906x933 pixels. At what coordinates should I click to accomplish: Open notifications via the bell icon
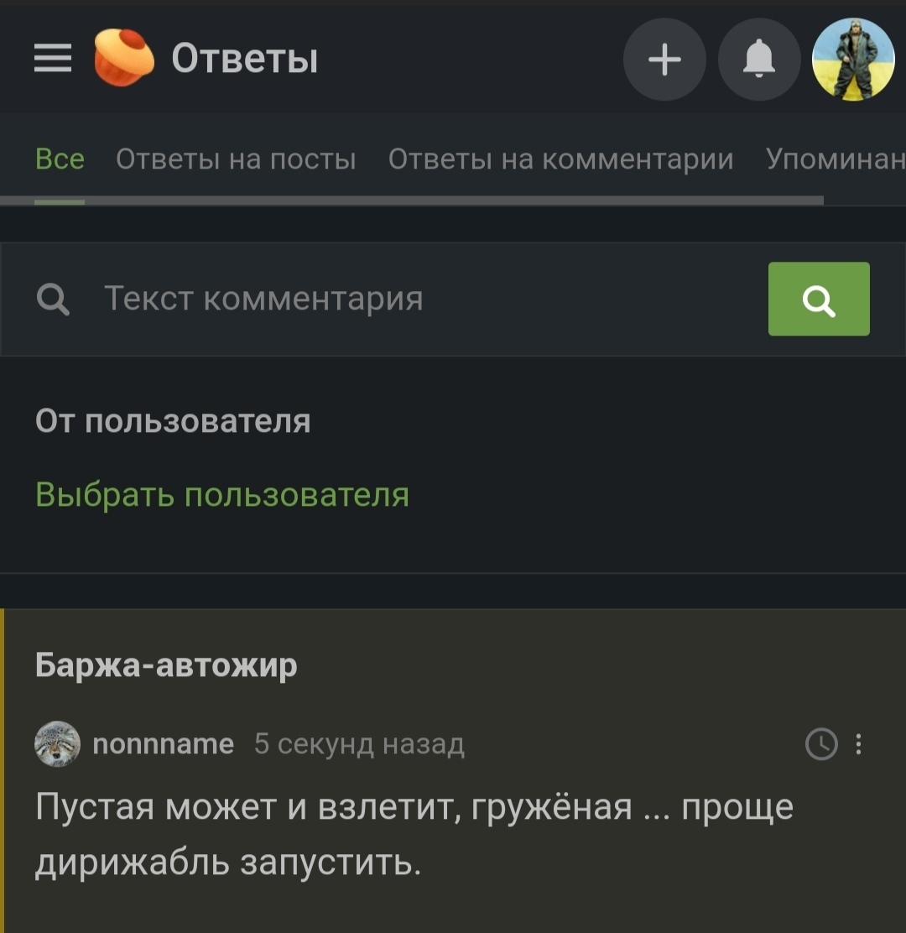click(x=759, y=60)
